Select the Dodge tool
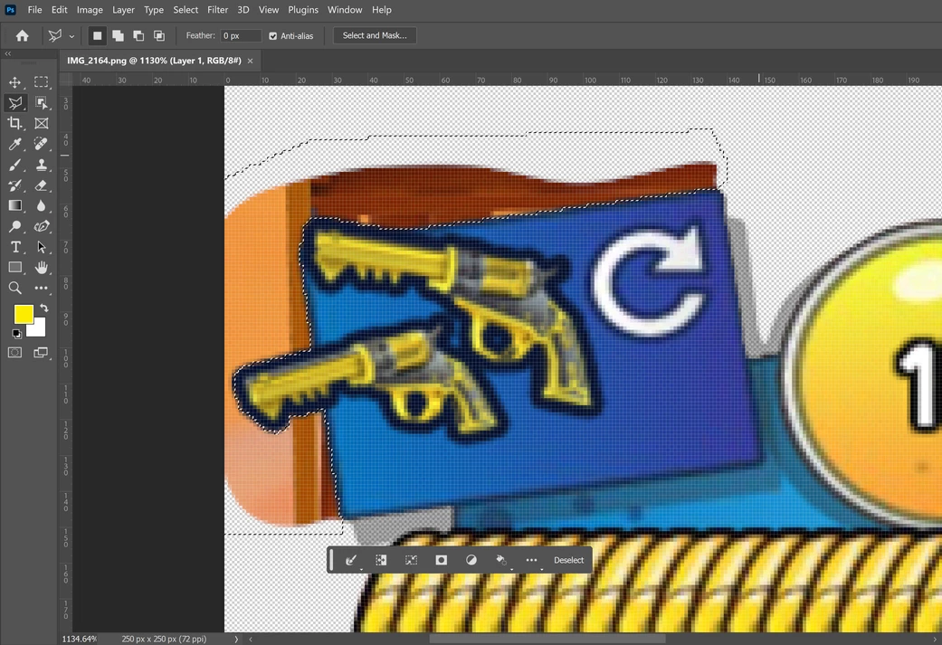The image size is (942, 645). click(15, 226)
